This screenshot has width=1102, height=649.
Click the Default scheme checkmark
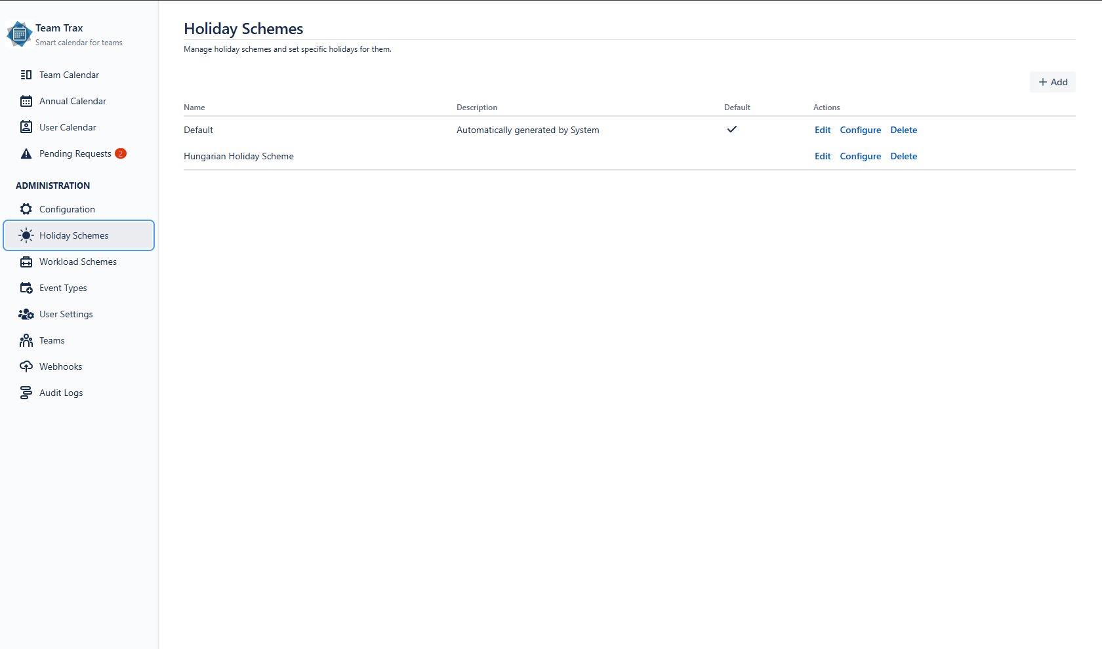coord(732,129)
